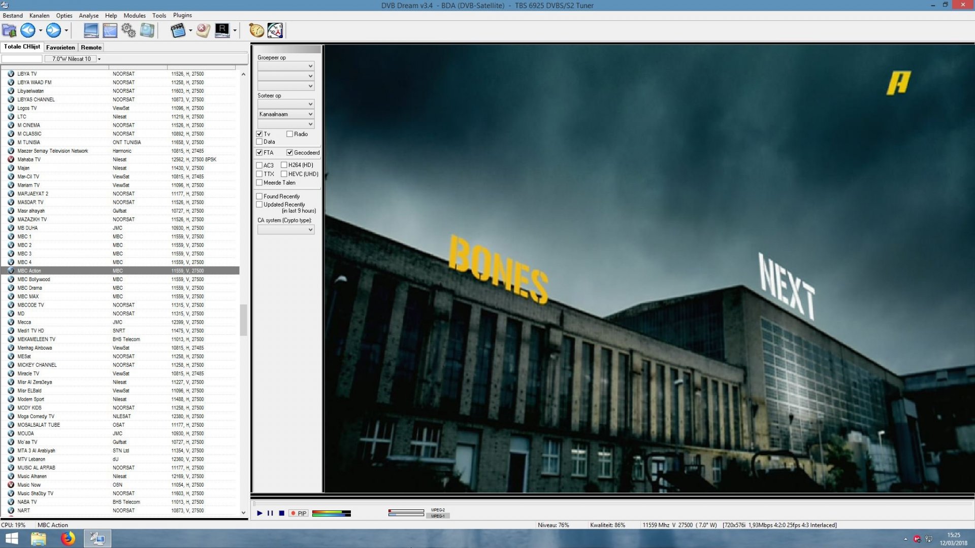
Task: Navigate forward with the blue right arrow icon
Action: 53,30
